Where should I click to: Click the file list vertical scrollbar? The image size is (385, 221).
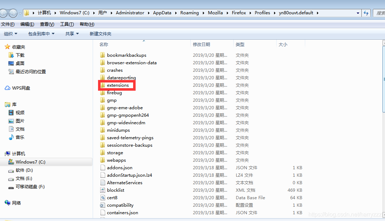point(384,79)
